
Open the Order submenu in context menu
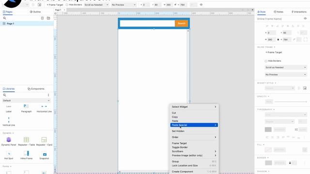tap(194, 137)
